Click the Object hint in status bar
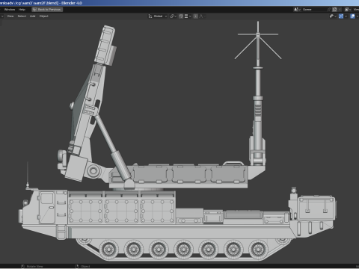 83,267
